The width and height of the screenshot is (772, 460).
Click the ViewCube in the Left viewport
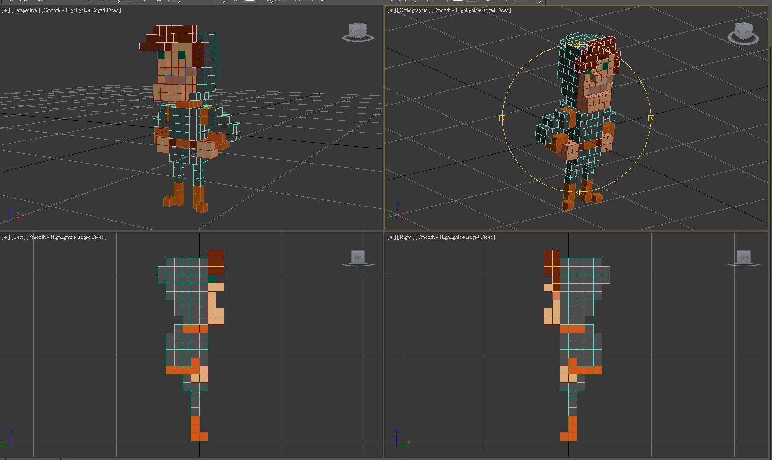358,257
